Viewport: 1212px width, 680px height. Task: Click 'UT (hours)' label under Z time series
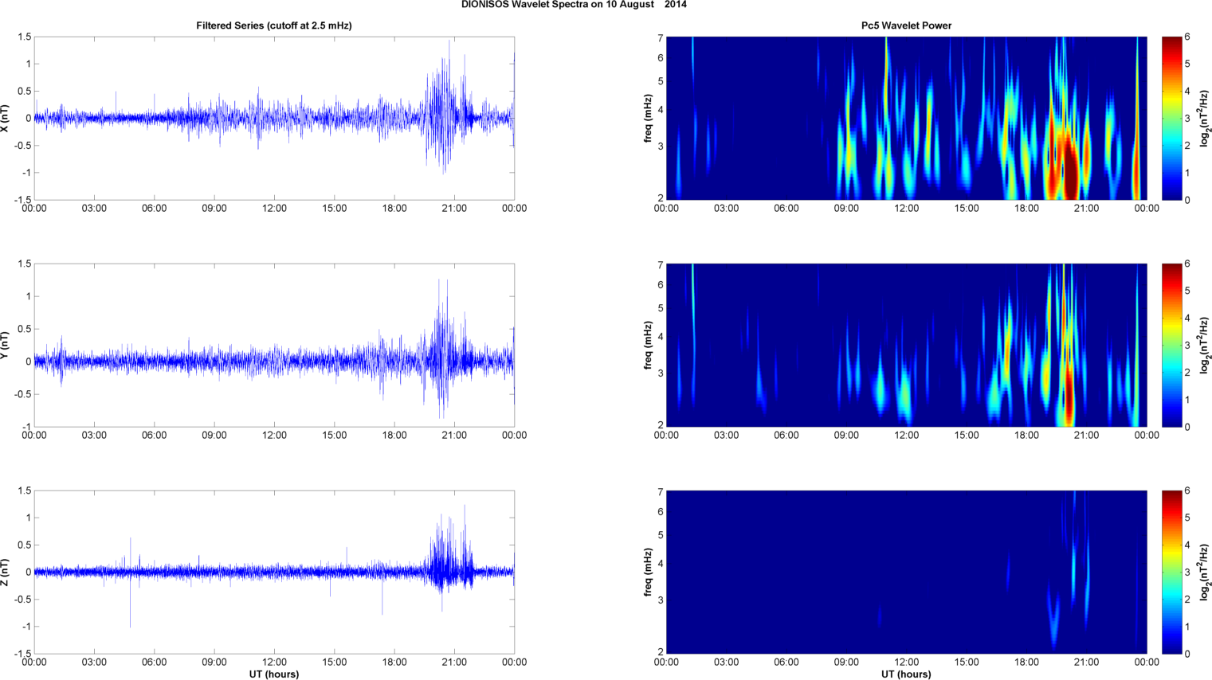(274, 674)
